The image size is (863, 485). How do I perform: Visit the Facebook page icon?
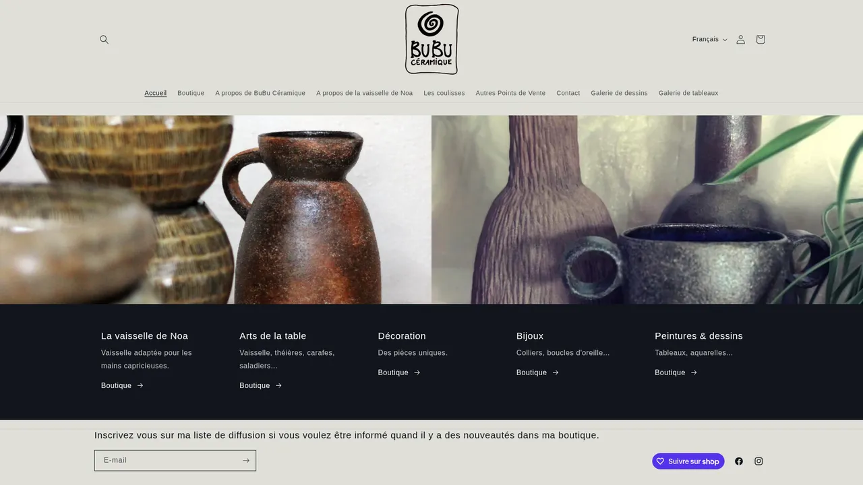tap(739, 461)
